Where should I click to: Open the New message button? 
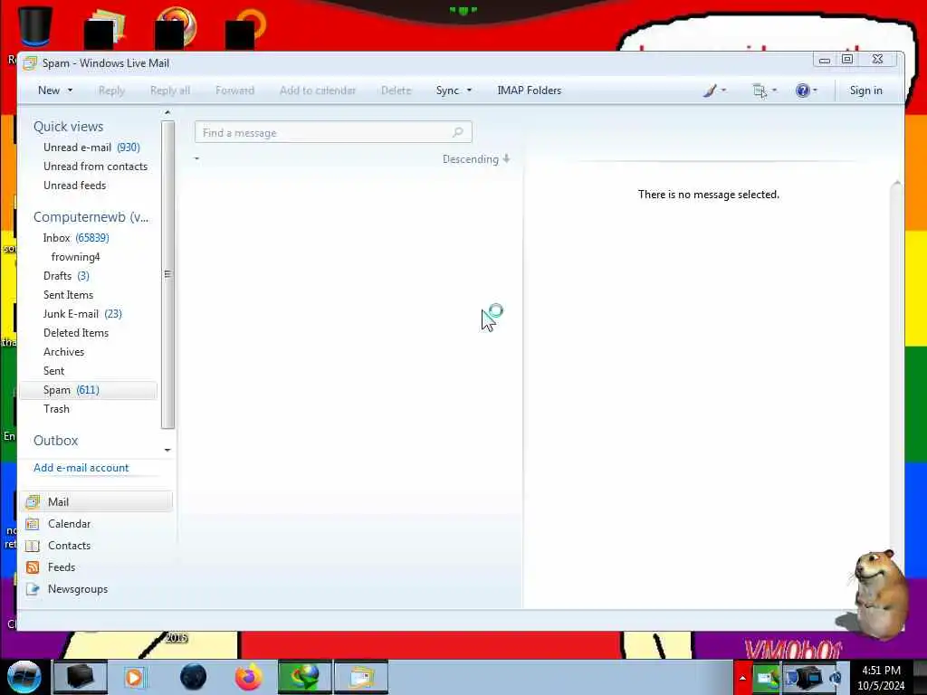49,90
